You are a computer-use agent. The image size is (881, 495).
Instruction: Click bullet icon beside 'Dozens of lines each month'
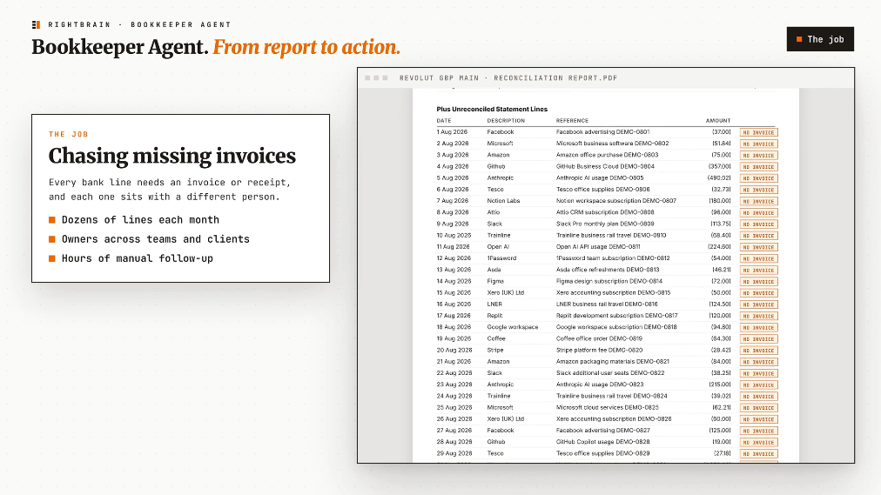click(52, 220)
